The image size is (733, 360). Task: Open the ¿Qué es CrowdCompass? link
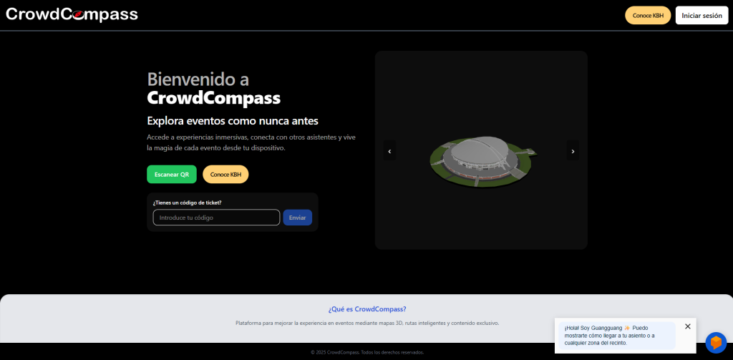tap(366, 309)
